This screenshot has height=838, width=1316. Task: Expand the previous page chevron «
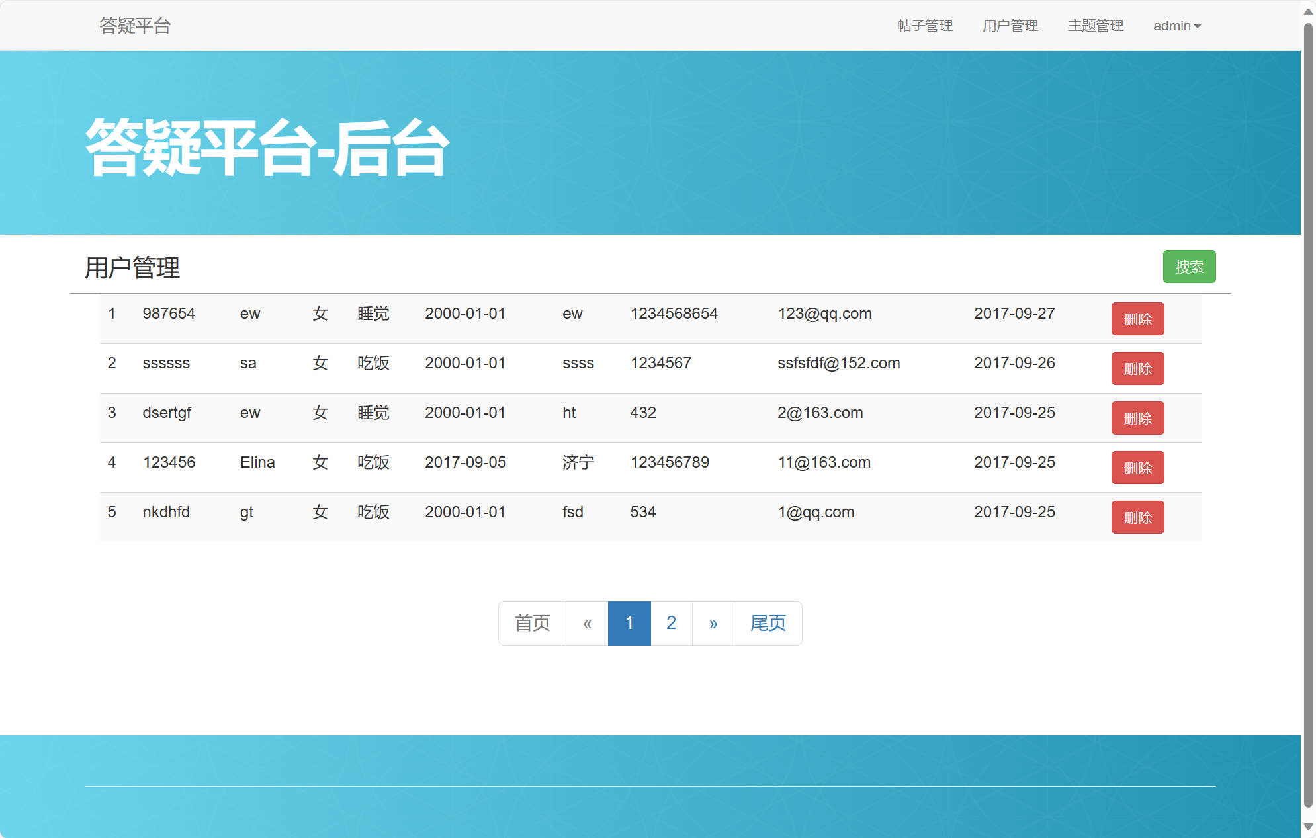587,622
